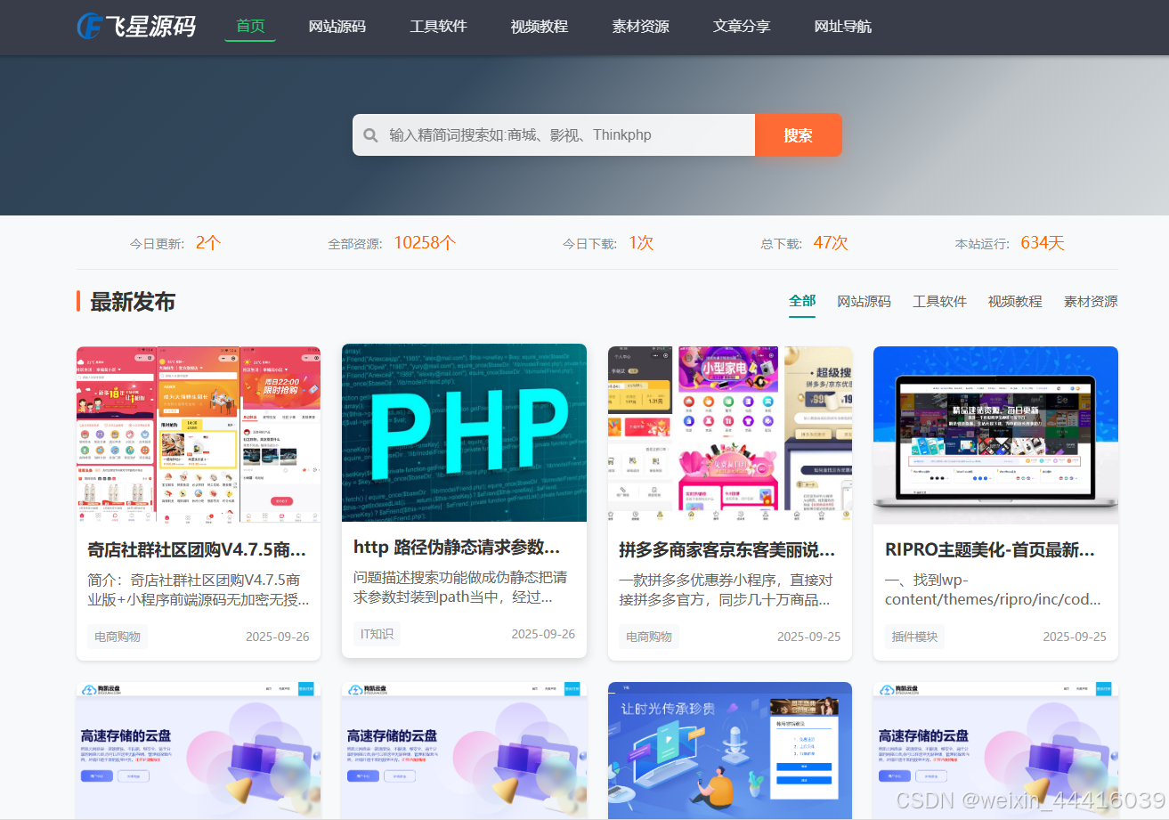Open the 工具软件 navigation menu

[x=437, y=27]
